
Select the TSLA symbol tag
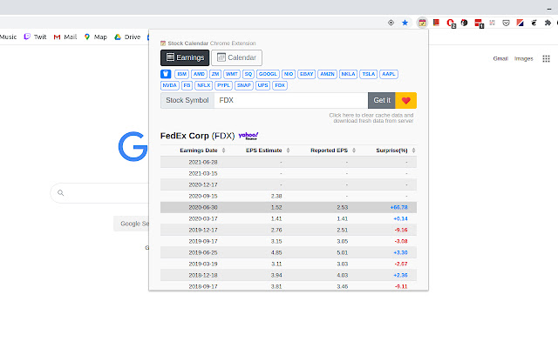(368, 74)
